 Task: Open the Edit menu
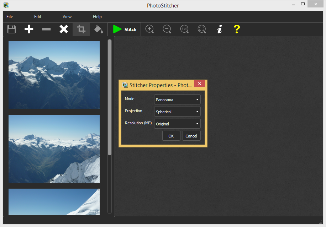[x=38, y=17]
